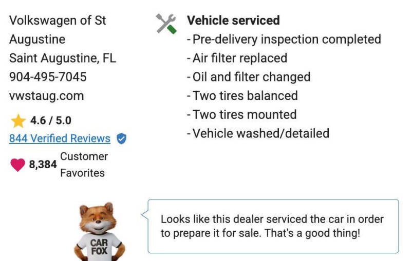
Task: Click the Vehicle serviced heading
Action: click(x=233, y=21)
